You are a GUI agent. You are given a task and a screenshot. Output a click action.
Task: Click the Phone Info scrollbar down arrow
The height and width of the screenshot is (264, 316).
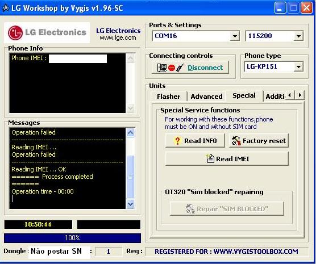click(130, 108)
